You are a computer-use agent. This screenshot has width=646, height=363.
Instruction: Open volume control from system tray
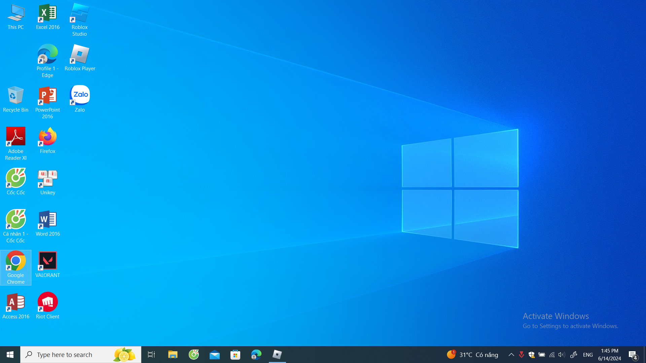[562, 355]
